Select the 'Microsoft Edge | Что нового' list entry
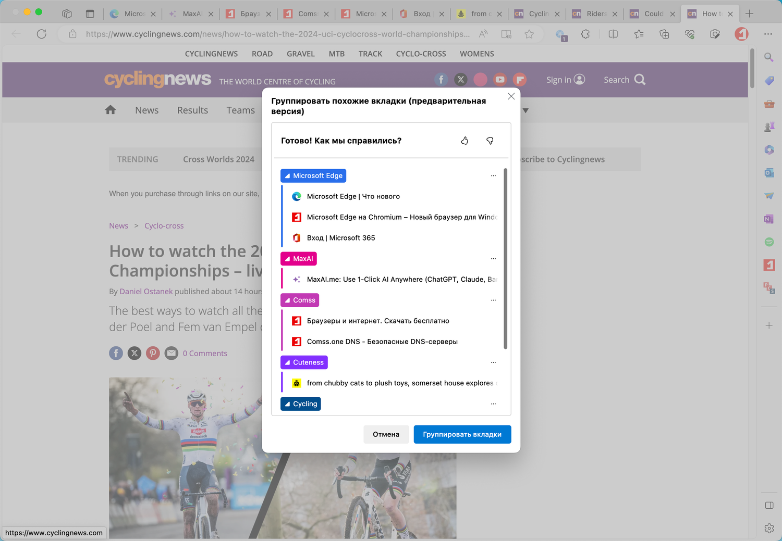Screen dimensions: 782x541 click(391, 196)
